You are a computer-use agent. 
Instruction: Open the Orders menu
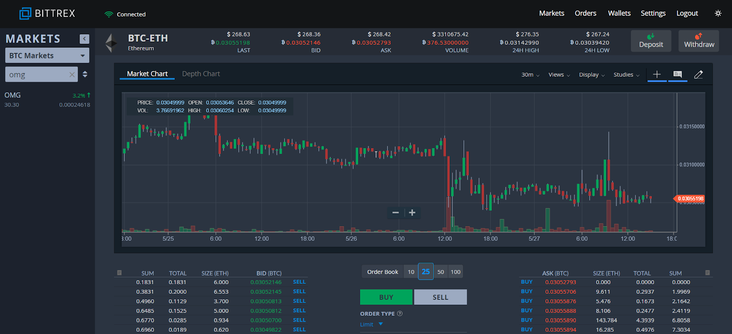586,13
